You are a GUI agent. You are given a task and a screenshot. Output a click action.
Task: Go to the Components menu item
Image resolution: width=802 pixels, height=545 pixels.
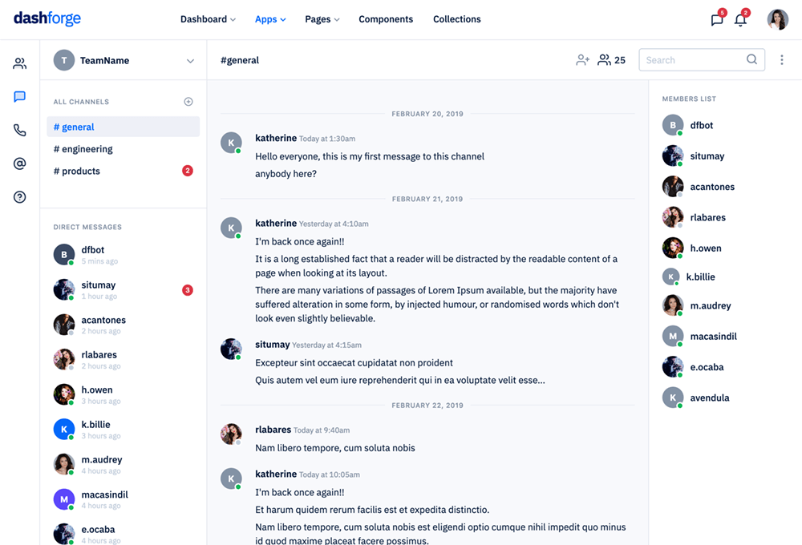[386, 19]
